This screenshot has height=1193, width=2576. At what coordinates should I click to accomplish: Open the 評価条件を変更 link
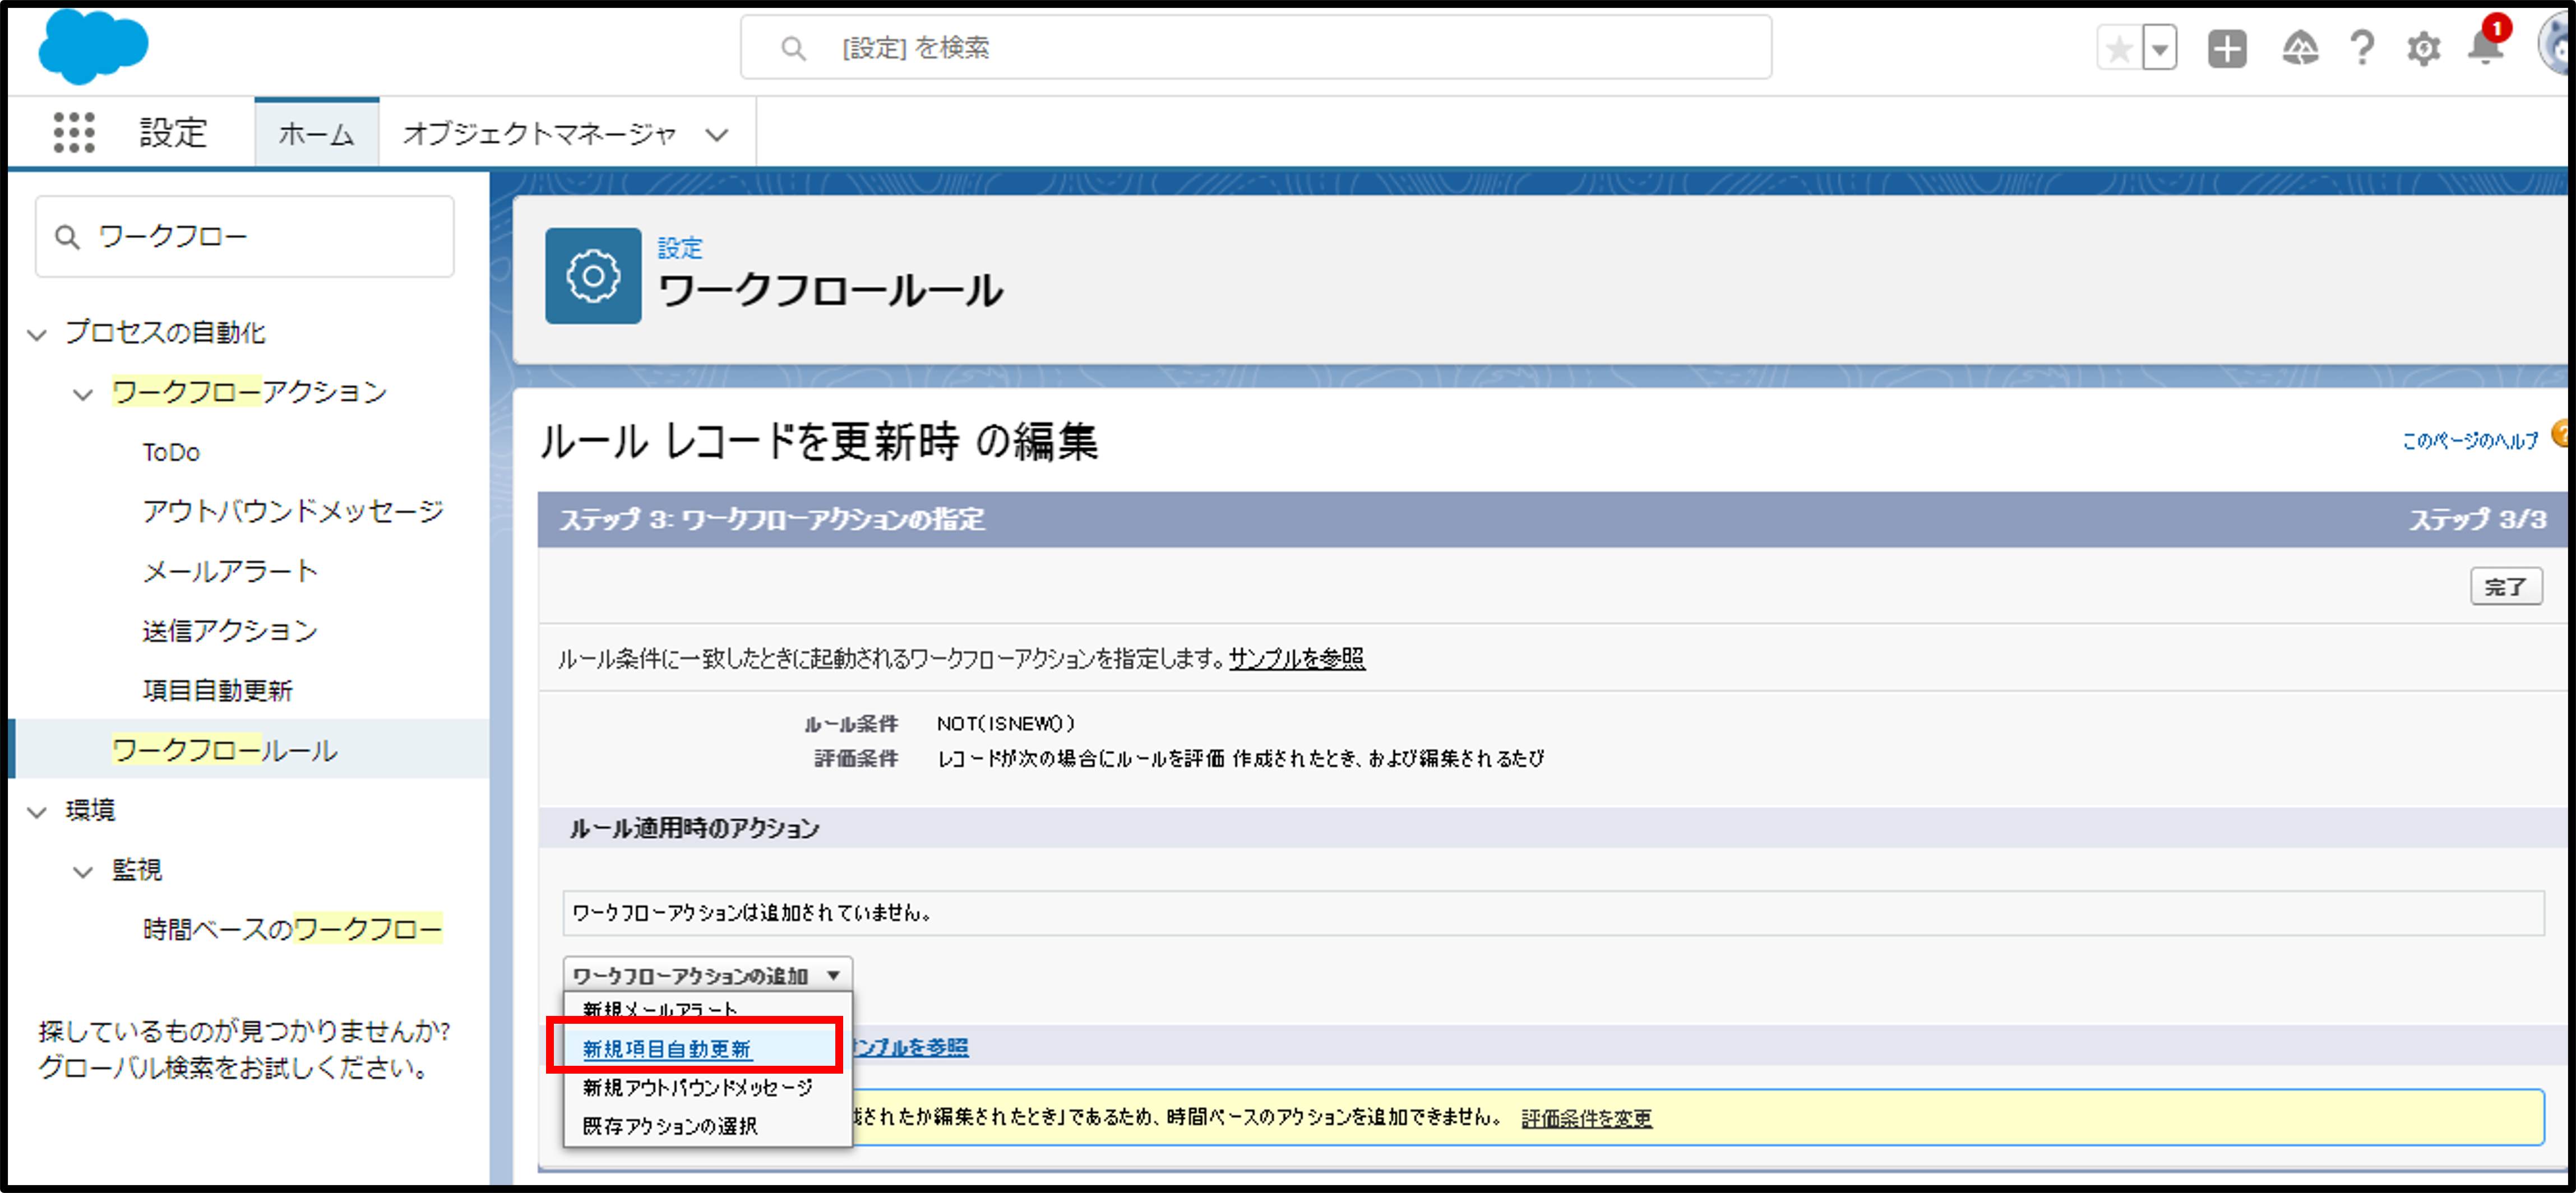coord(1586,1118)
